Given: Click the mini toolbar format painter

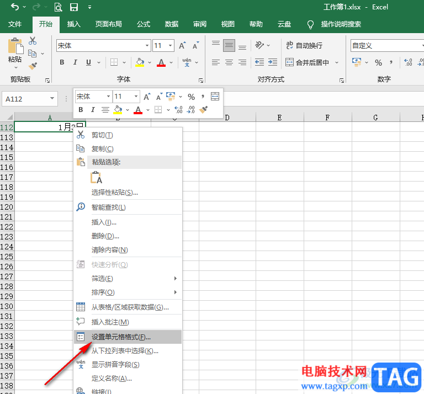Looking at the screenshot, I should tap(203, 110).
